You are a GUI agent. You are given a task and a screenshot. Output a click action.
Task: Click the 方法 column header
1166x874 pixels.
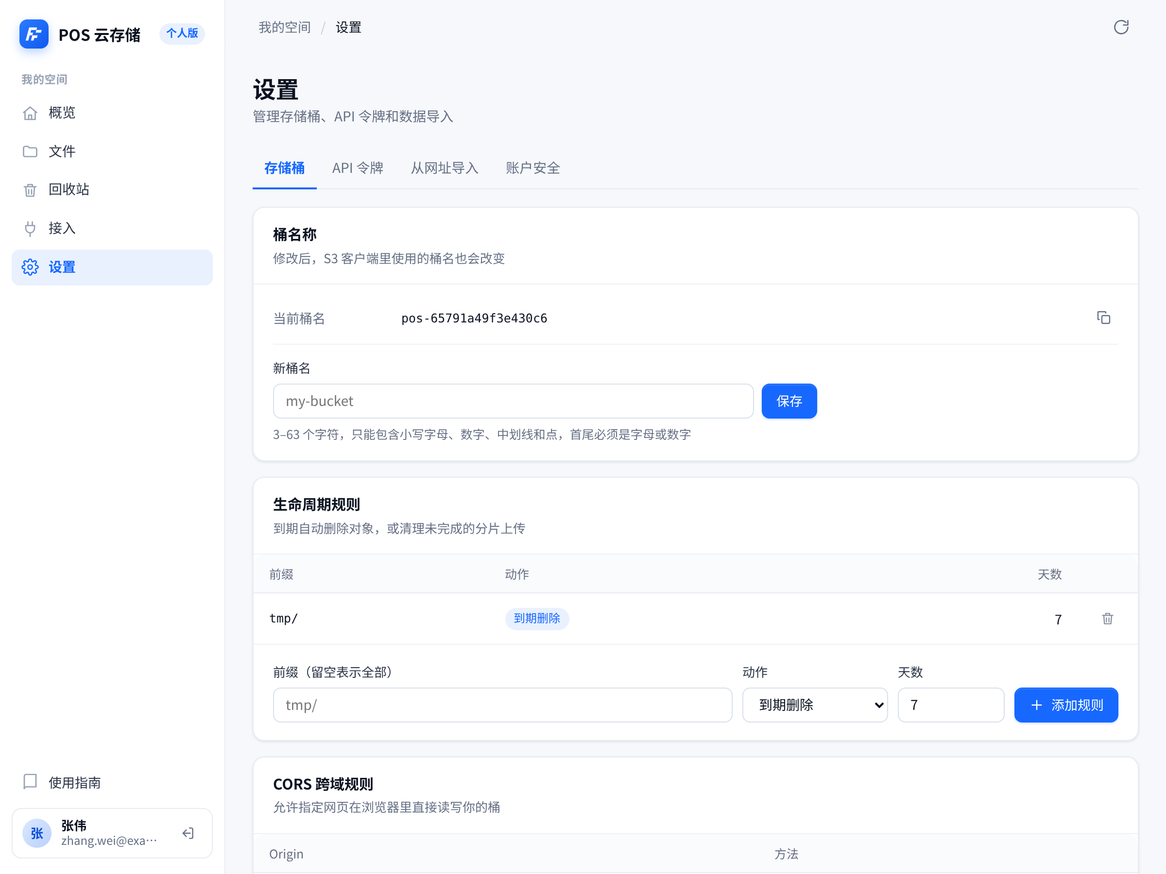coord(786,854)
